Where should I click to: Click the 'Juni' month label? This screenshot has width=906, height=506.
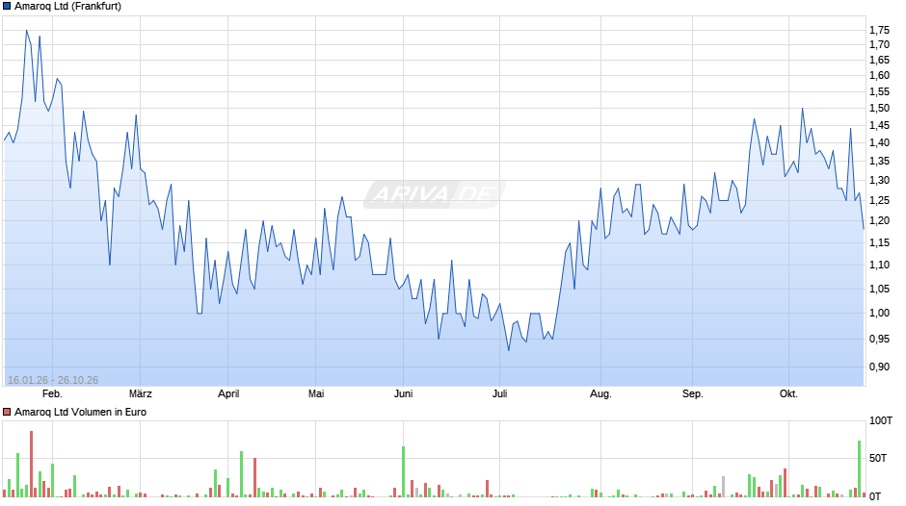pos(403,394)
